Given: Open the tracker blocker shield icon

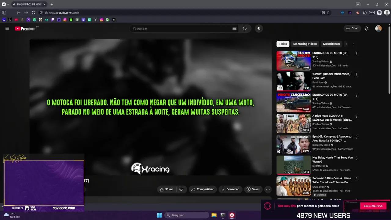Looking at the screenshot, I should click(x=41, y=13).
